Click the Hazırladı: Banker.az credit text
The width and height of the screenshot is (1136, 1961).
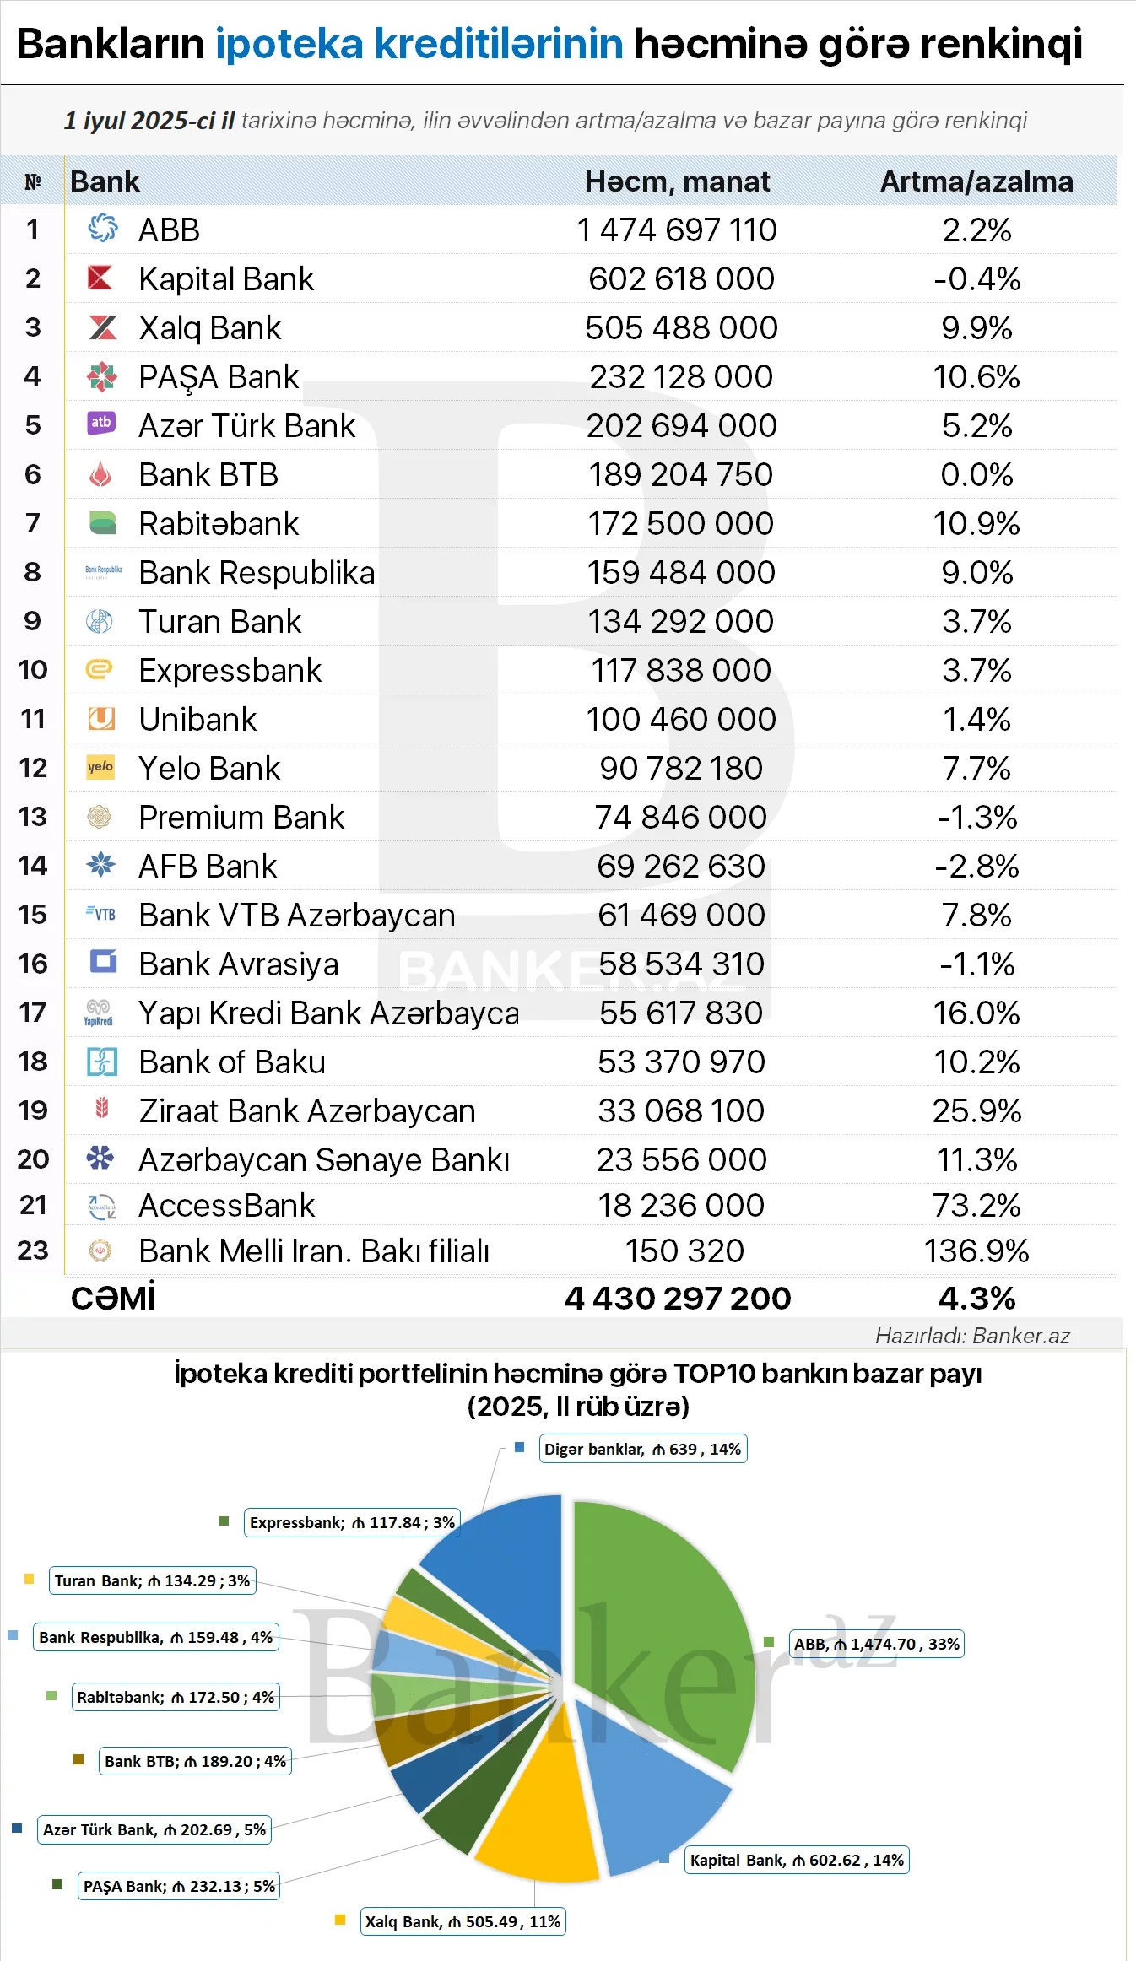[972, 1336]
